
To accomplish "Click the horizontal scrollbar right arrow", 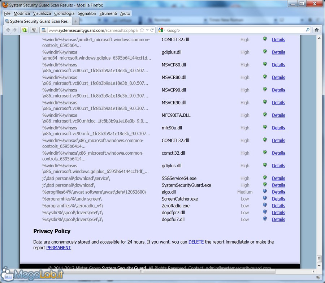I will [x=313, y=271].
